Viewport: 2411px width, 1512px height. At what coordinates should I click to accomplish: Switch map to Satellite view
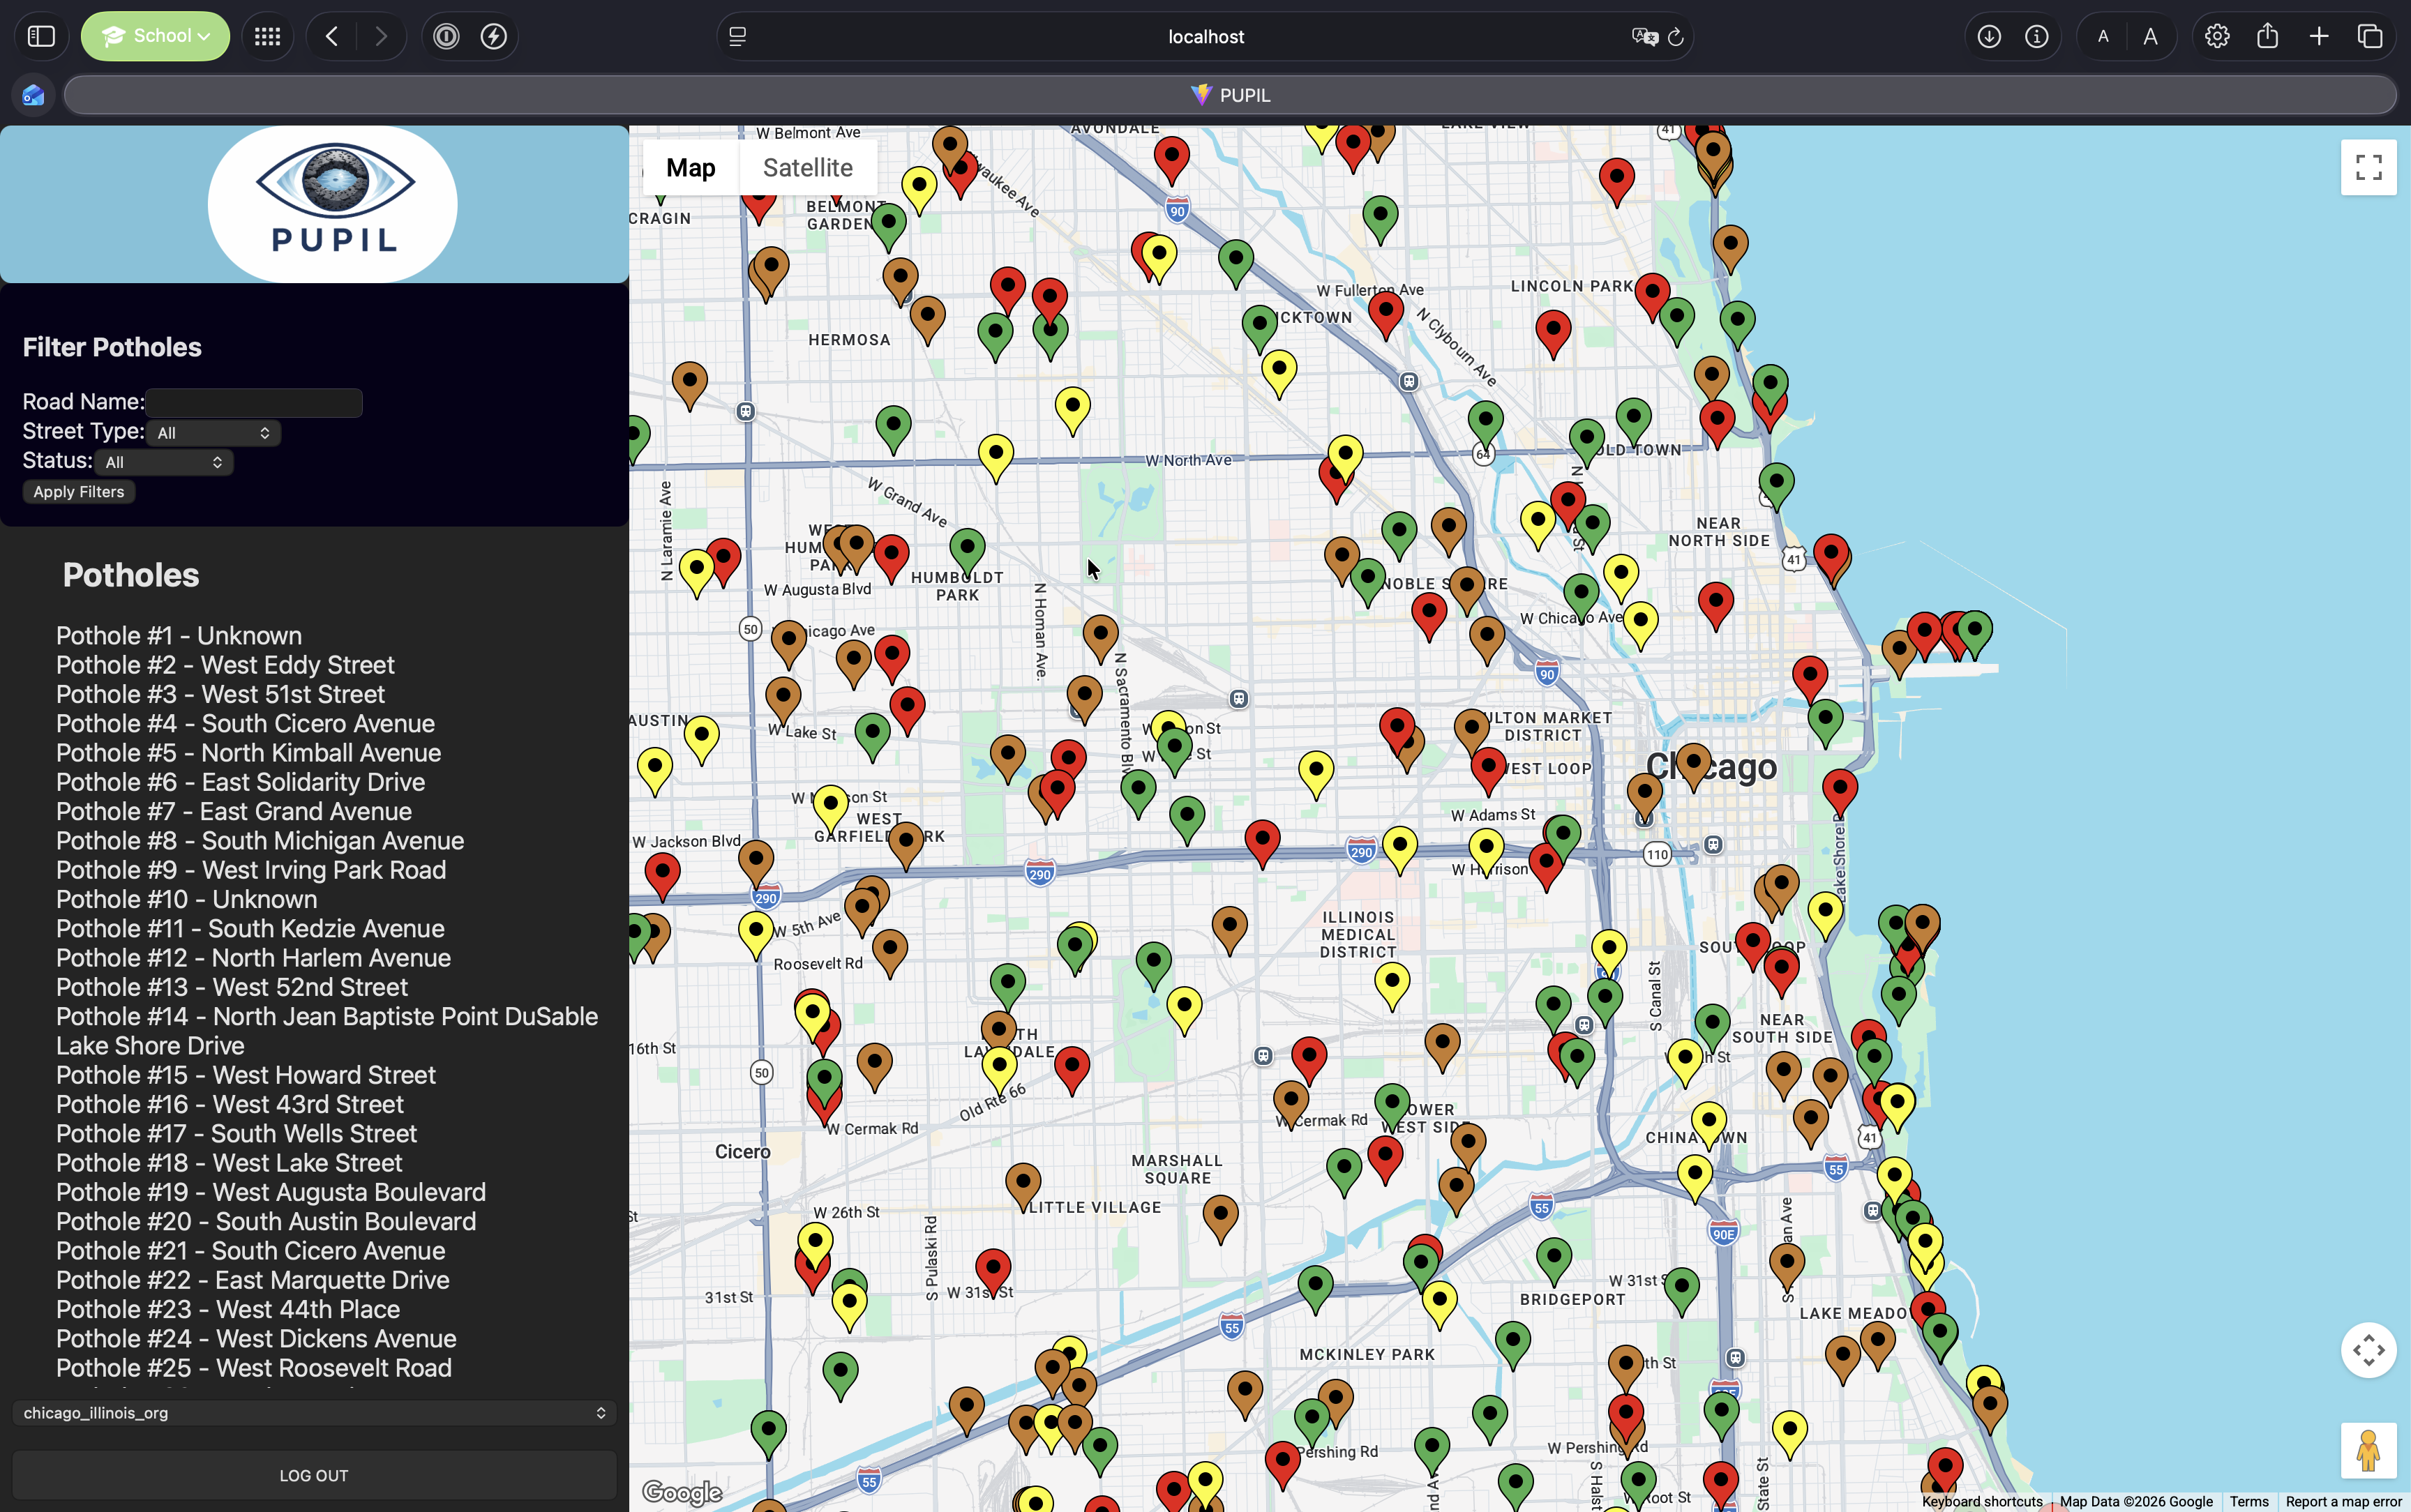(807, 168)
